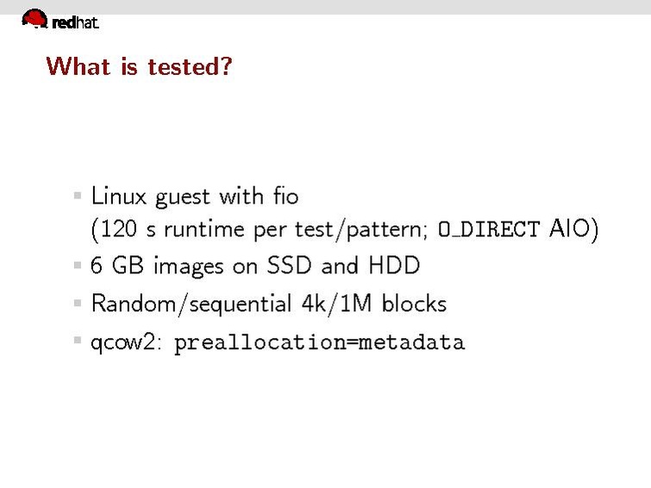Click the "AIO)" text
The height and width of the screenshot is (488, 651).
point(573,230)
